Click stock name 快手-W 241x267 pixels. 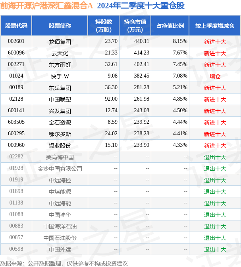point(60,76)
